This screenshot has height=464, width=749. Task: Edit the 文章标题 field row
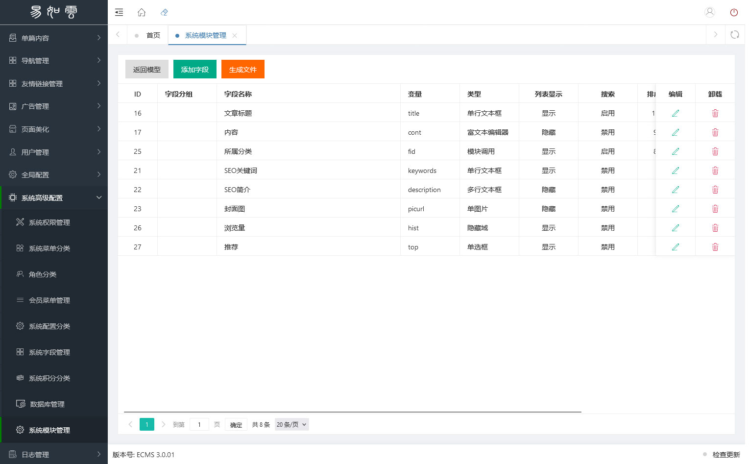click(x=675, y=113)
